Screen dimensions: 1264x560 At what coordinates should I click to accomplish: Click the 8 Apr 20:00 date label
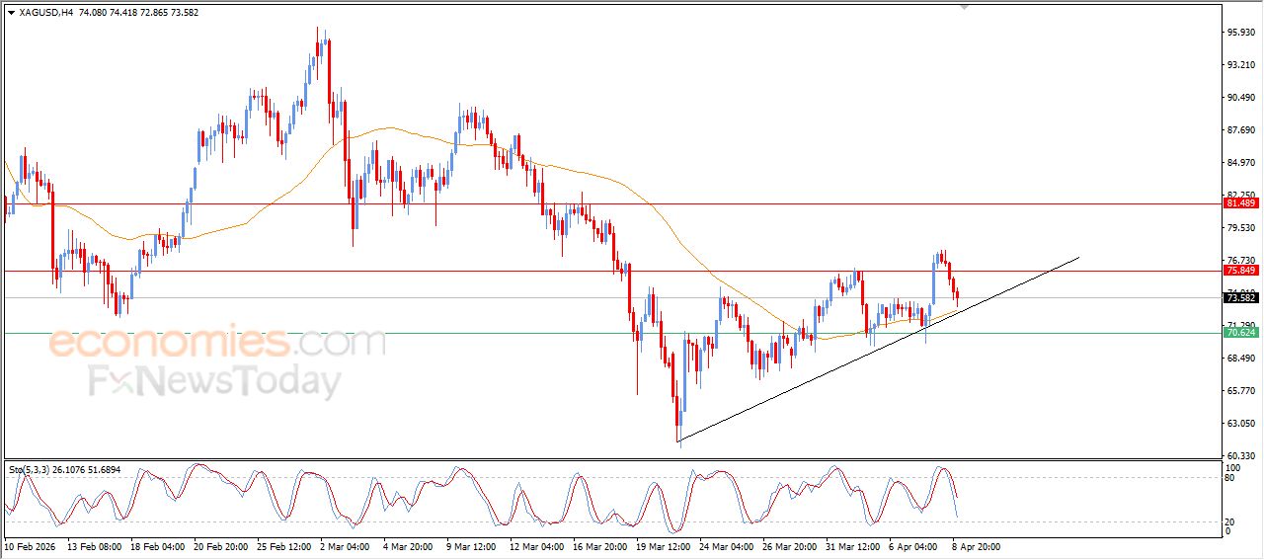977,546
